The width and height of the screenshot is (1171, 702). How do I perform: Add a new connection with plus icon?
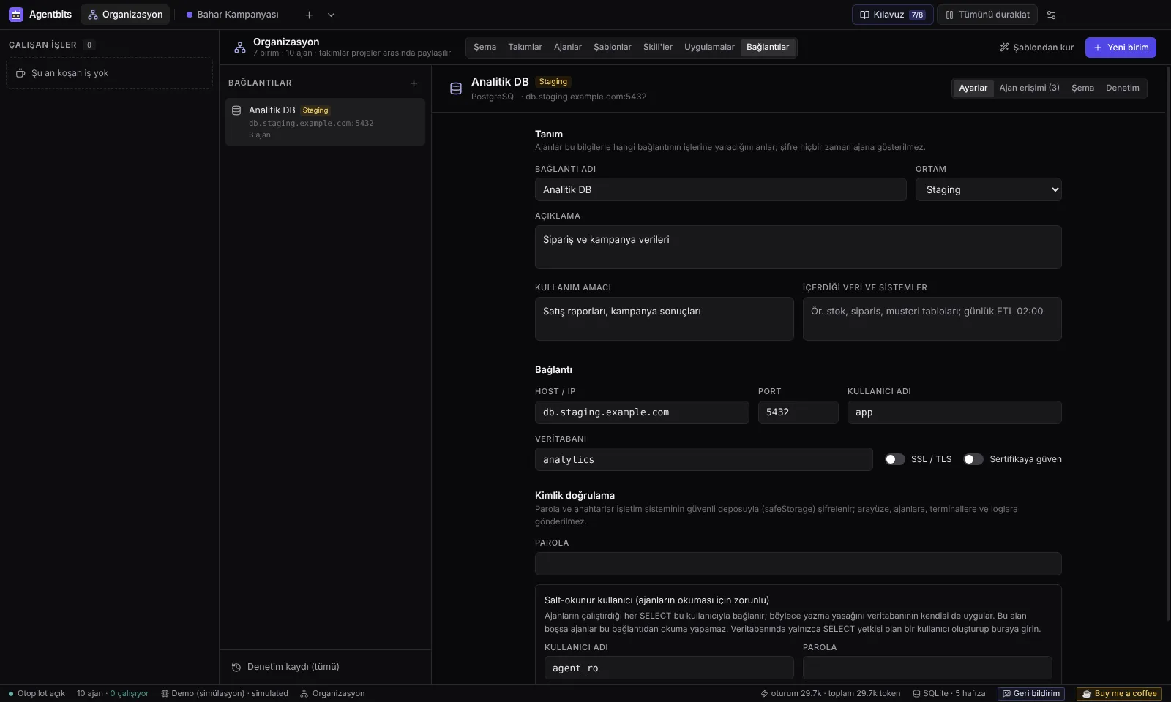414,83
